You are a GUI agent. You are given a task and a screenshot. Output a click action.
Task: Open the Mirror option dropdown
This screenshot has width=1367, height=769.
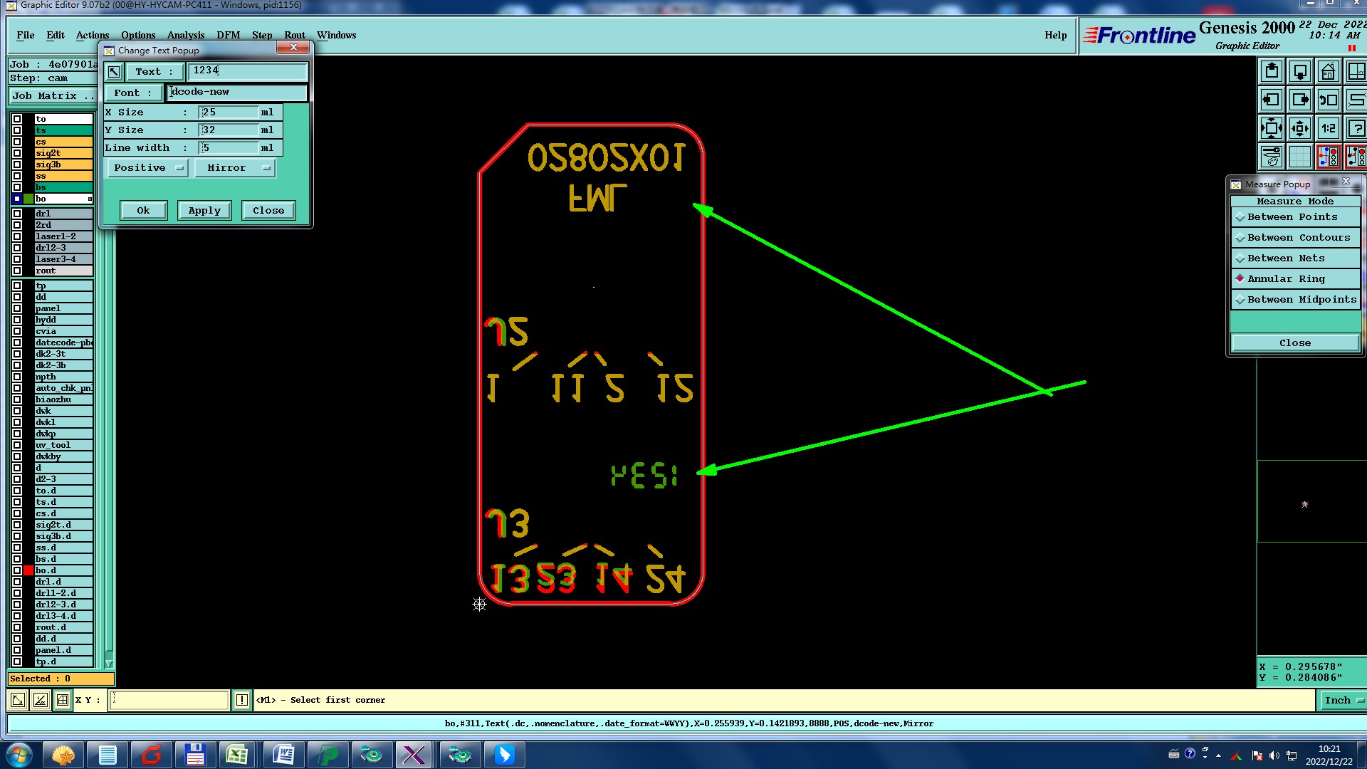click(235, 168)
